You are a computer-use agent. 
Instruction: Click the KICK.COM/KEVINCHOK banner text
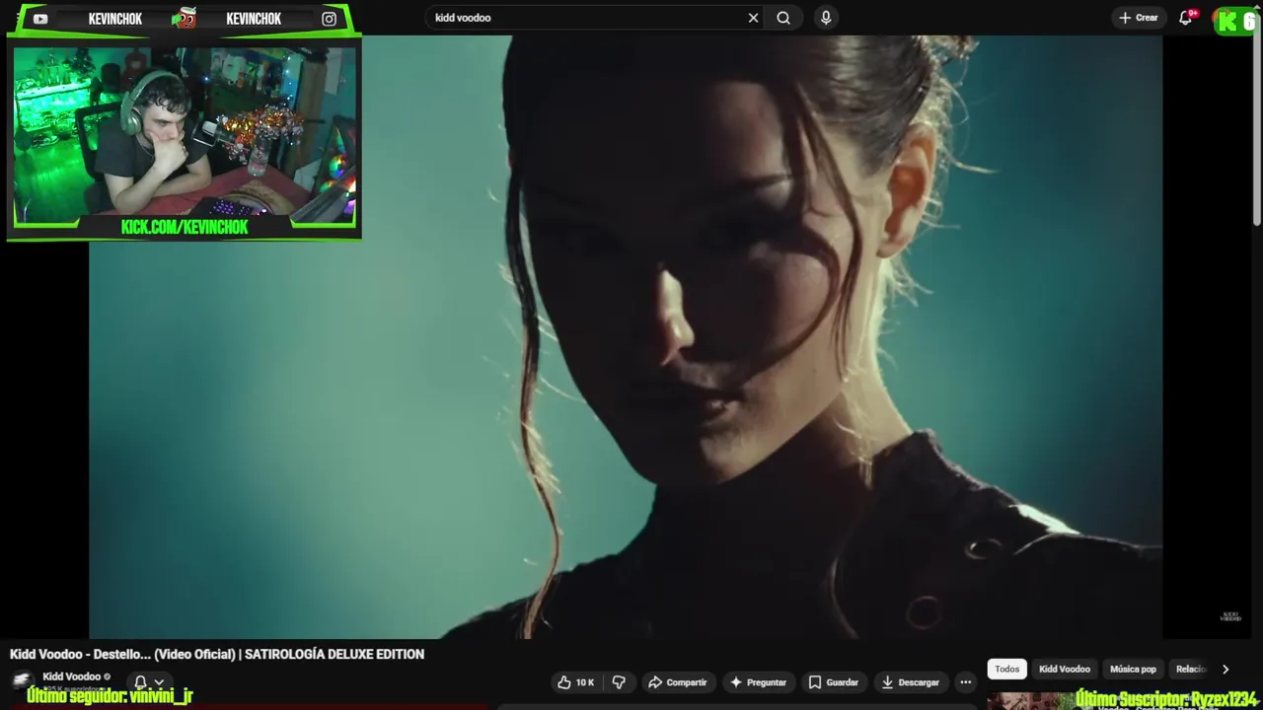[x=185, y=227]
